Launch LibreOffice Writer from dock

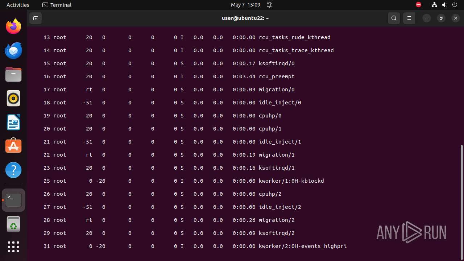pos(13,122)
